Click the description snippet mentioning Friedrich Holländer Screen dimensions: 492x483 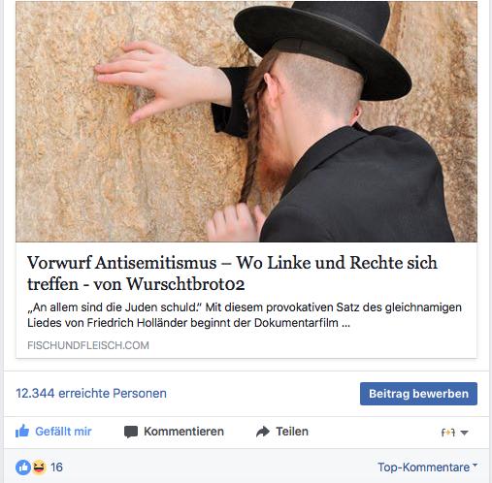245,314
